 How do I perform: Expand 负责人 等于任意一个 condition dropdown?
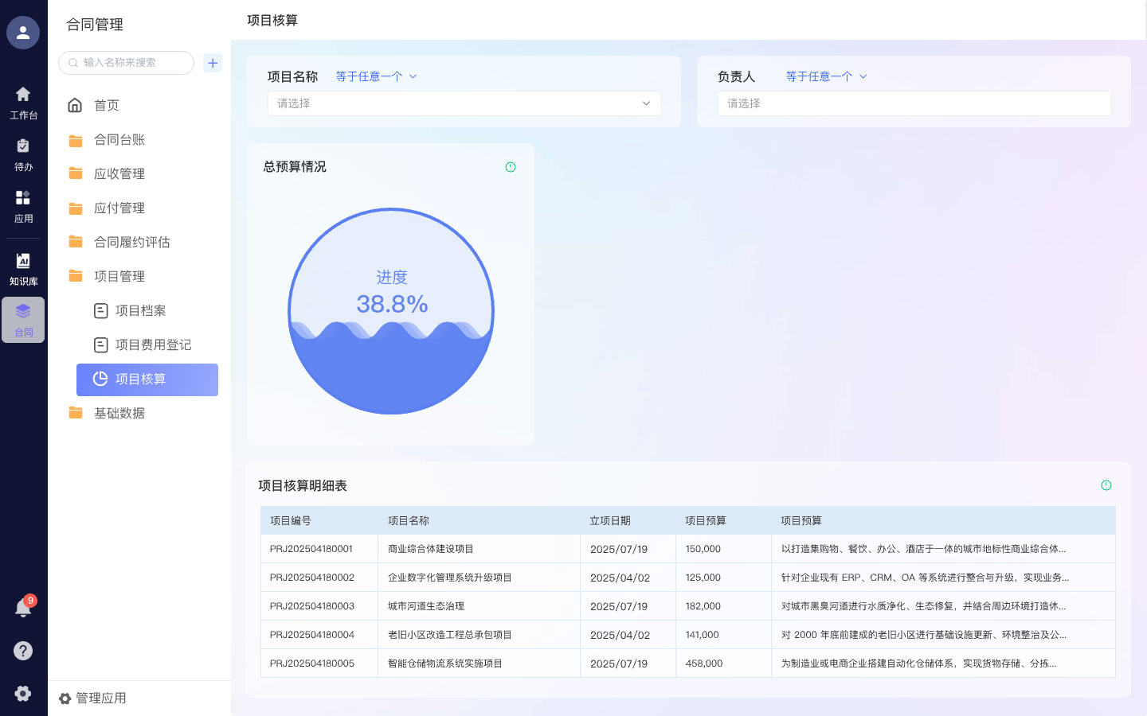[826, 76]
